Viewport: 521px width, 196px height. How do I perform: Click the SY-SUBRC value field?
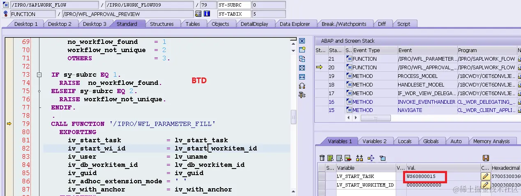click(x=268, y=5)
